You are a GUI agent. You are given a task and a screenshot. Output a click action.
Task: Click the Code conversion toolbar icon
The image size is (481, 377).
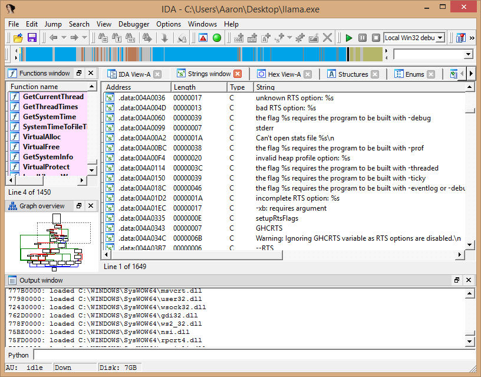tap(238, 38)
